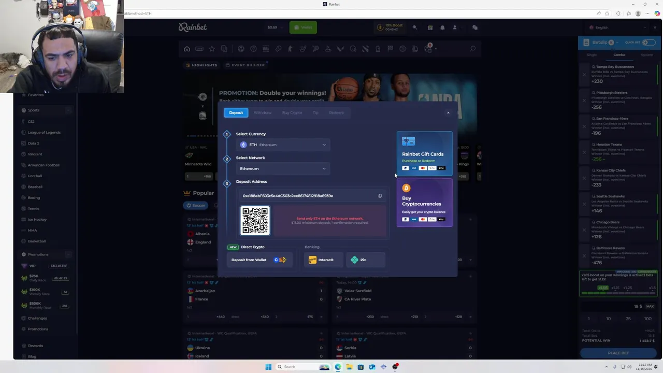663x373 pixels.
Task: Open the sport icon with fire badge
Action: click(428, 48)
